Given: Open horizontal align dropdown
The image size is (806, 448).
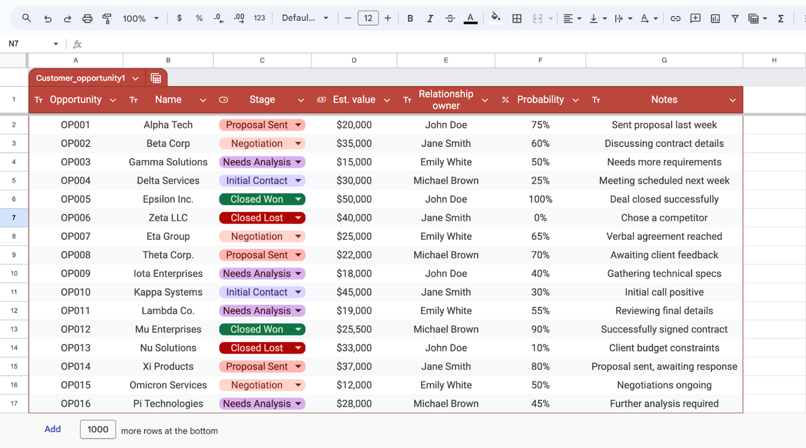Looking at the screenshot, I should pos(572,18).
